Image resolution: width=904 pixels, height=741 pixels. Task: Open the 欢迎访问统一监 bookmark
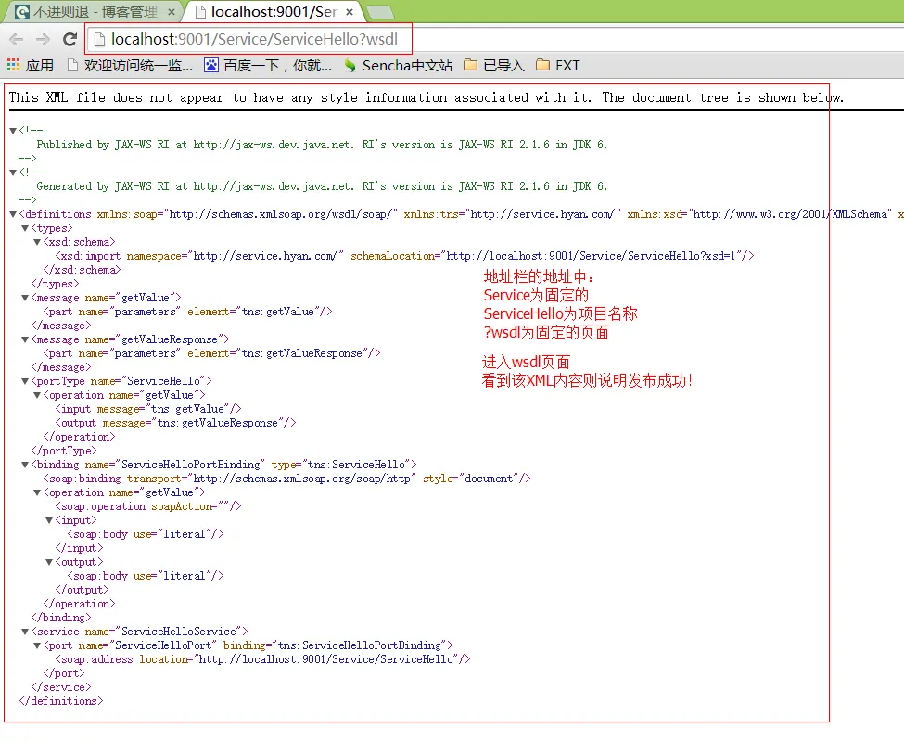pyautogui.click(x=130, y=65)
